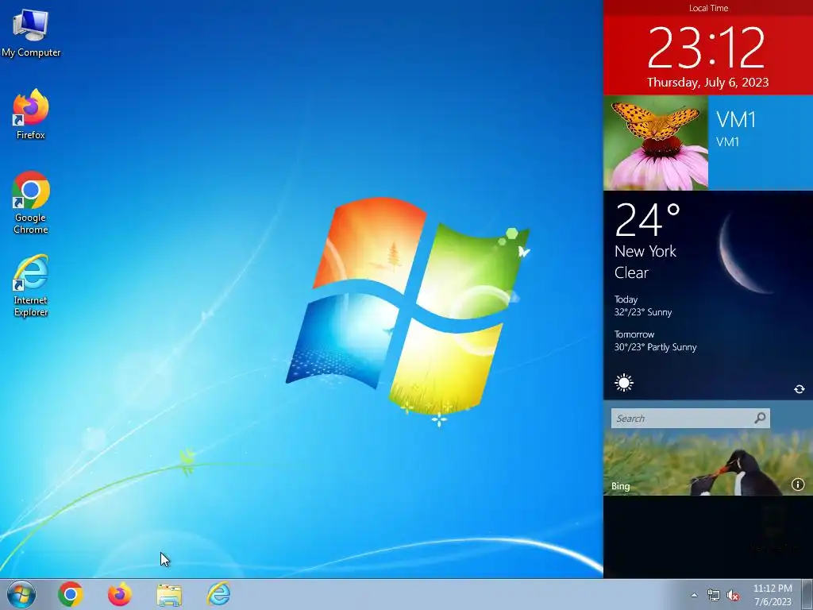Click the sun icon in the weather tile
Screen dimensions: 813x610
click(624, 383)
